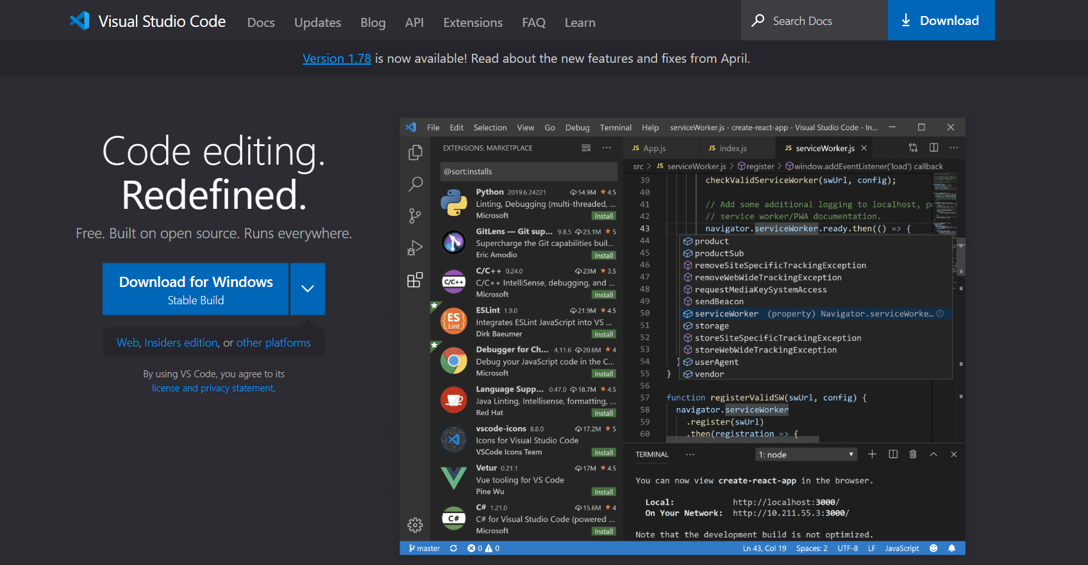Click the master branch in status bar
The height and width of the screenshot is (565, 1088).
[424, 548]
